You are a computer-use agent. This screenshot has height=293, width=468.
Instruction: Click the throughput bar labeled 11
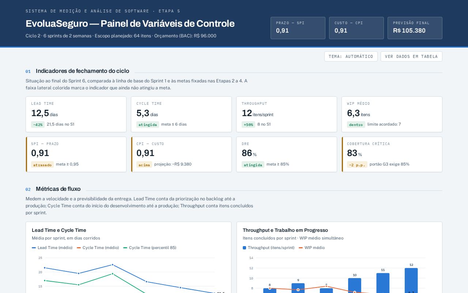pos(383,283)
